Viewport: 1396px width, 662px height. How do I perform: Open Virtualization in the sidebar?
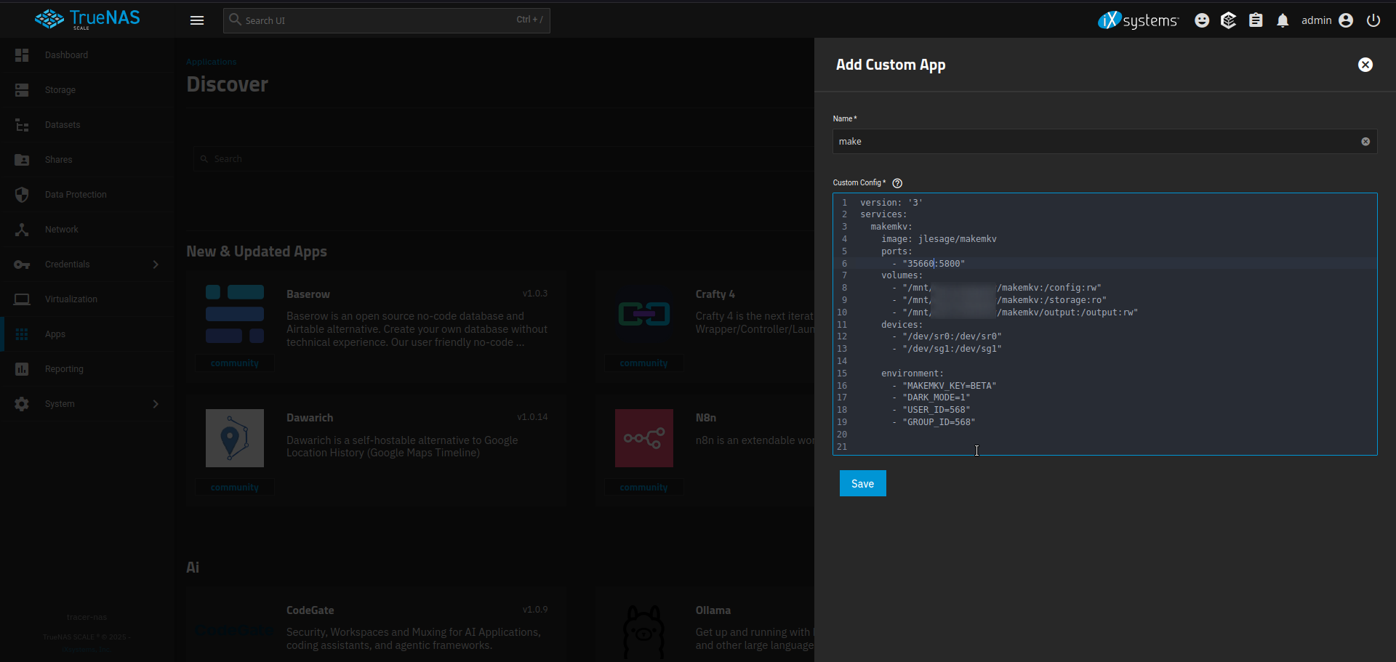click(71, 299)
